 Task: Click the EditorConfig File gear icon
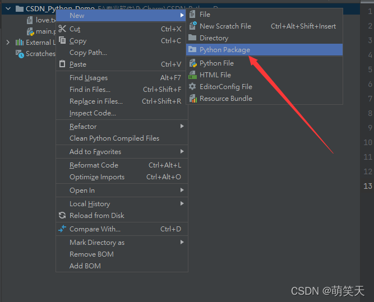[x=192, y=86]
